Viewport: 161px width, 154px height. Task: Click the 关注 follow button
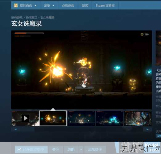pos(56,149)
